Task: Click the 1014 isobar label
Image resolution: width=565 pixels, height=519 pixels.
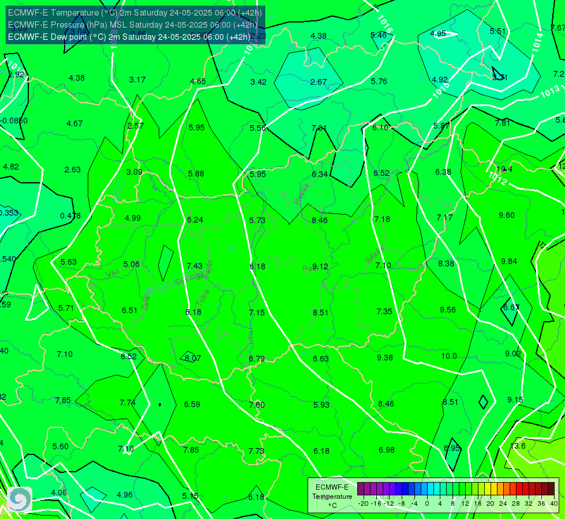Action: pos(538,43)
